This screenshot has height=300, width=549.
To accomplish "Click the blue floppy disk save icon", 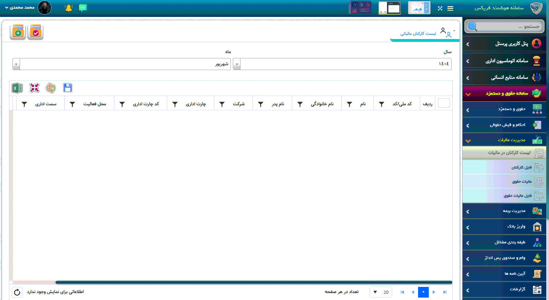I will (68, 88).
